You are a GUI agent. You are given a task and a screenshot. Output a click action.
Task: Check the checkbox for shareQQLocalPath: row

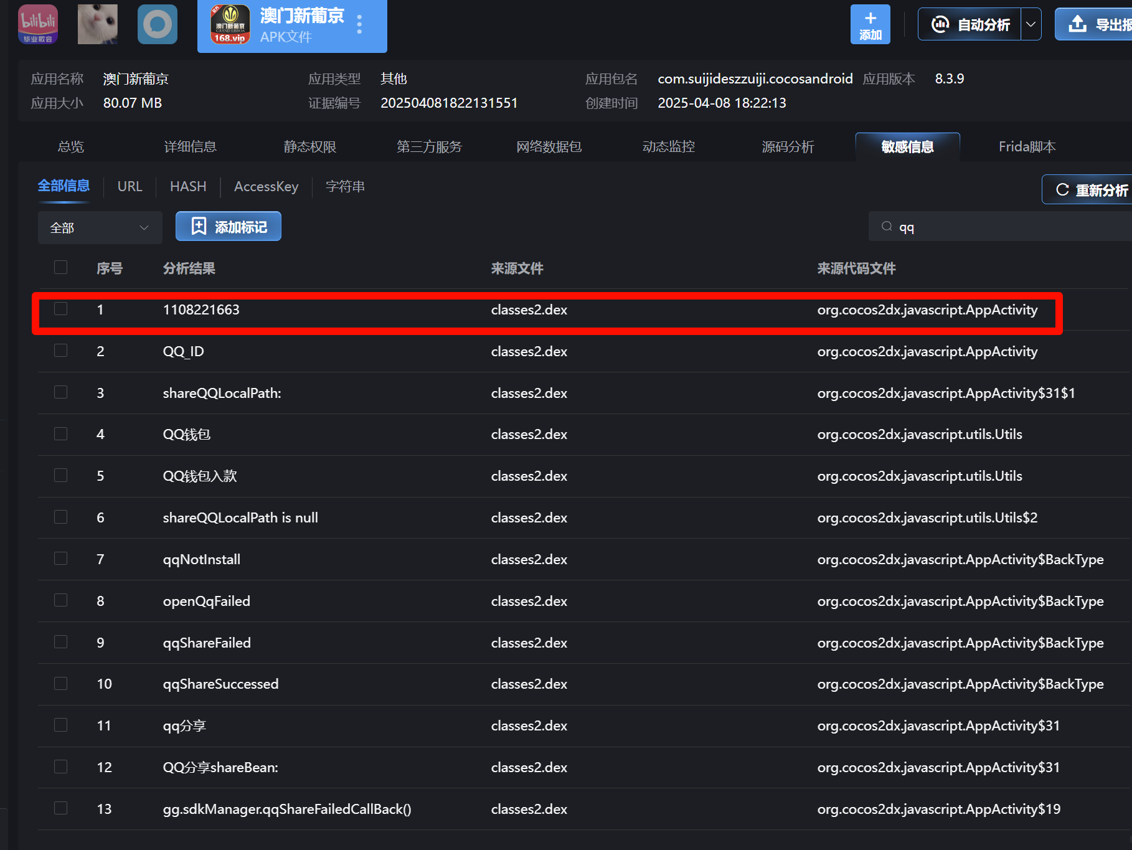(x=60, y=392)
